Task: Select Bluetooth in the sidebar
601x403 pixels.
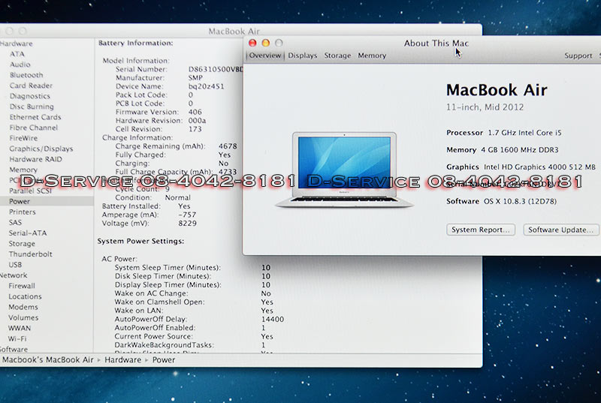Action: click(26, 75)
